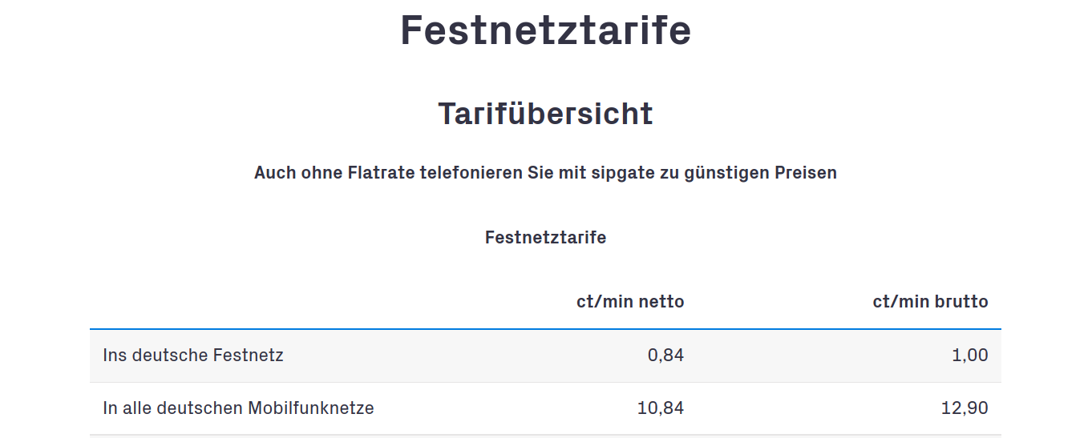This screenshot has height=438, width=1088.
Task: Click the 1,00 brutto price cell
Action: click(970, 356)
